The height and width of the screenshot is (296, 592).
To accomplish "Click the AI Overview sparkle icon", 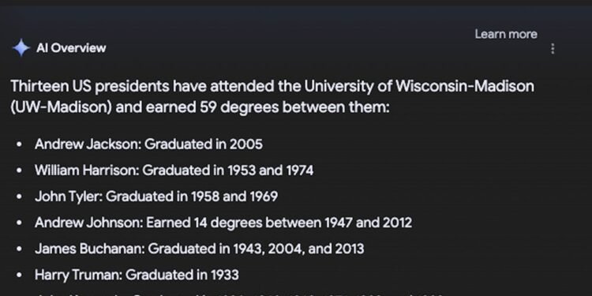I will (21, 48).
